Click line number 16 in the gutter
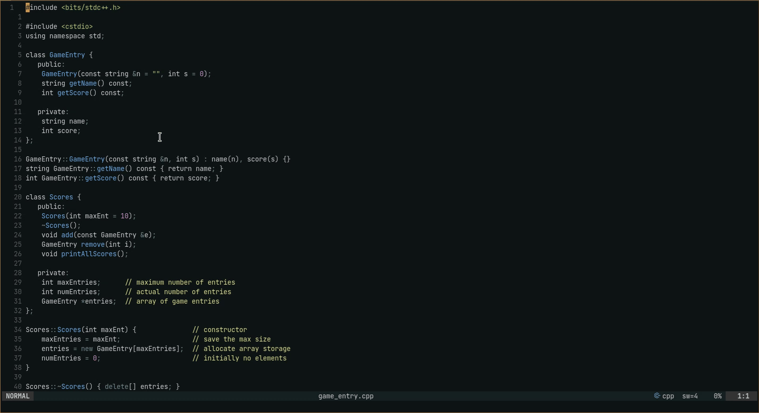The image size is (759, 413). [17, 159]
